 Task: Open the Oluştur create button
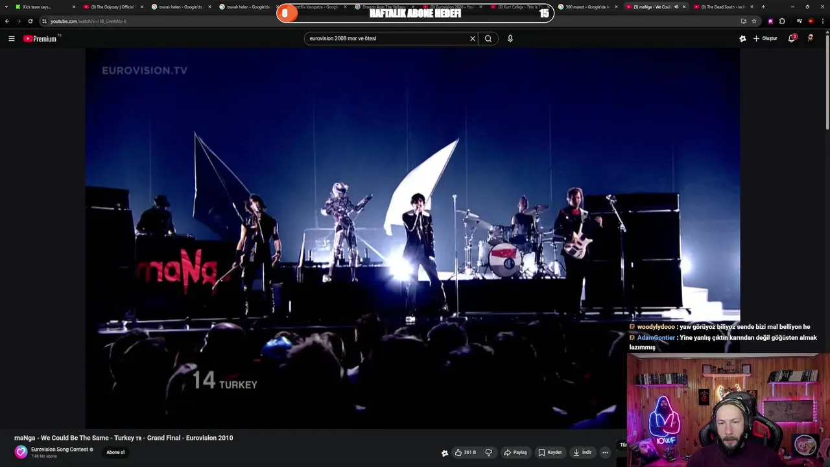(765, 38)
